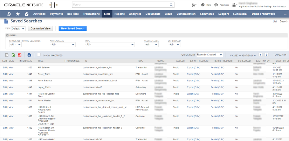The image size is (289, 141).
Task: Open the user role icon menu
Action: click(x=234, y=5)
